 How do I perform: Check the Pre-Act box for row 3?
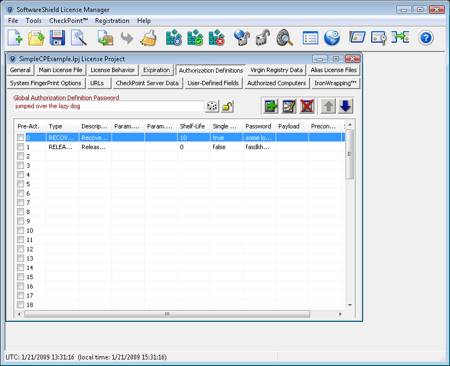point(20,166)
